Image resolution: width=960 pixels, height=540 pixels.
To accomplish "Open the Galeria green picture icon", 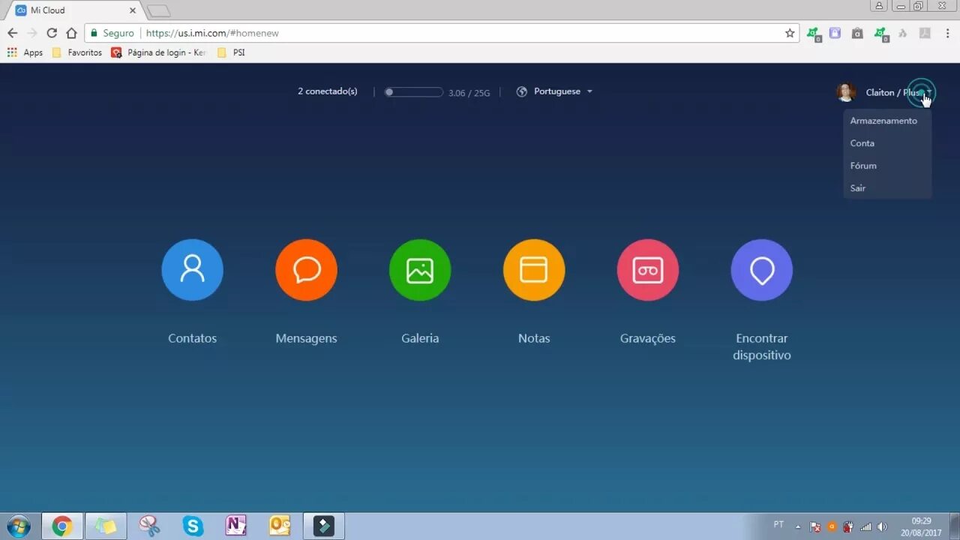I will (420, 270).
